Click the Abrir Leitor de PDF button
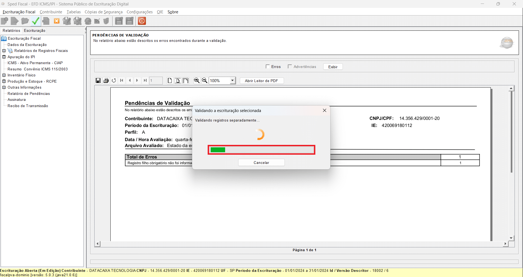 [x=261, y=81]
